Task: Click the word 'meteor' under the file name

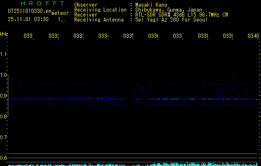Action: click(60, 13)
